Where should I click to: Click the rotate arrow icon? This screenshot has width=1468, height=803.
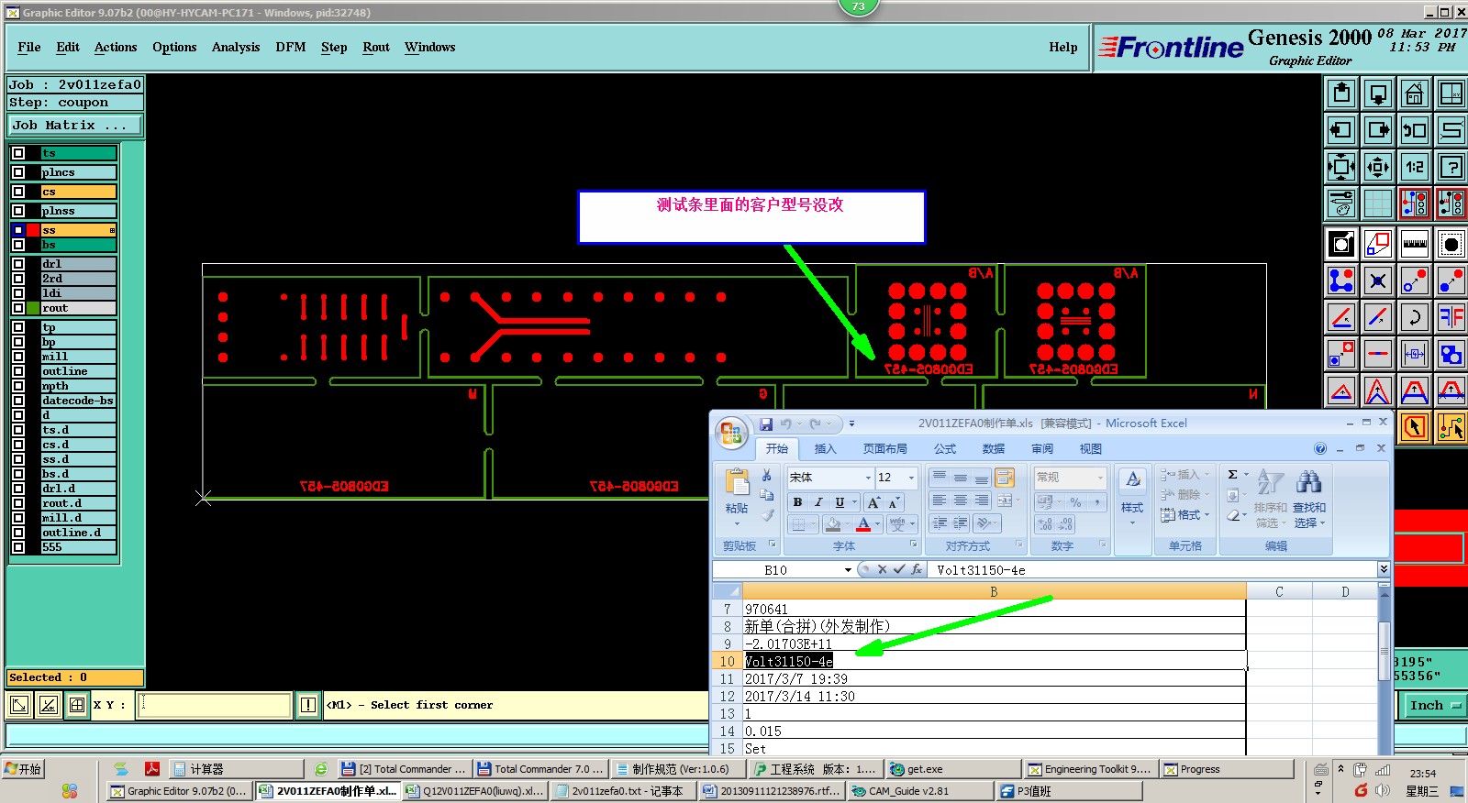1415,317
